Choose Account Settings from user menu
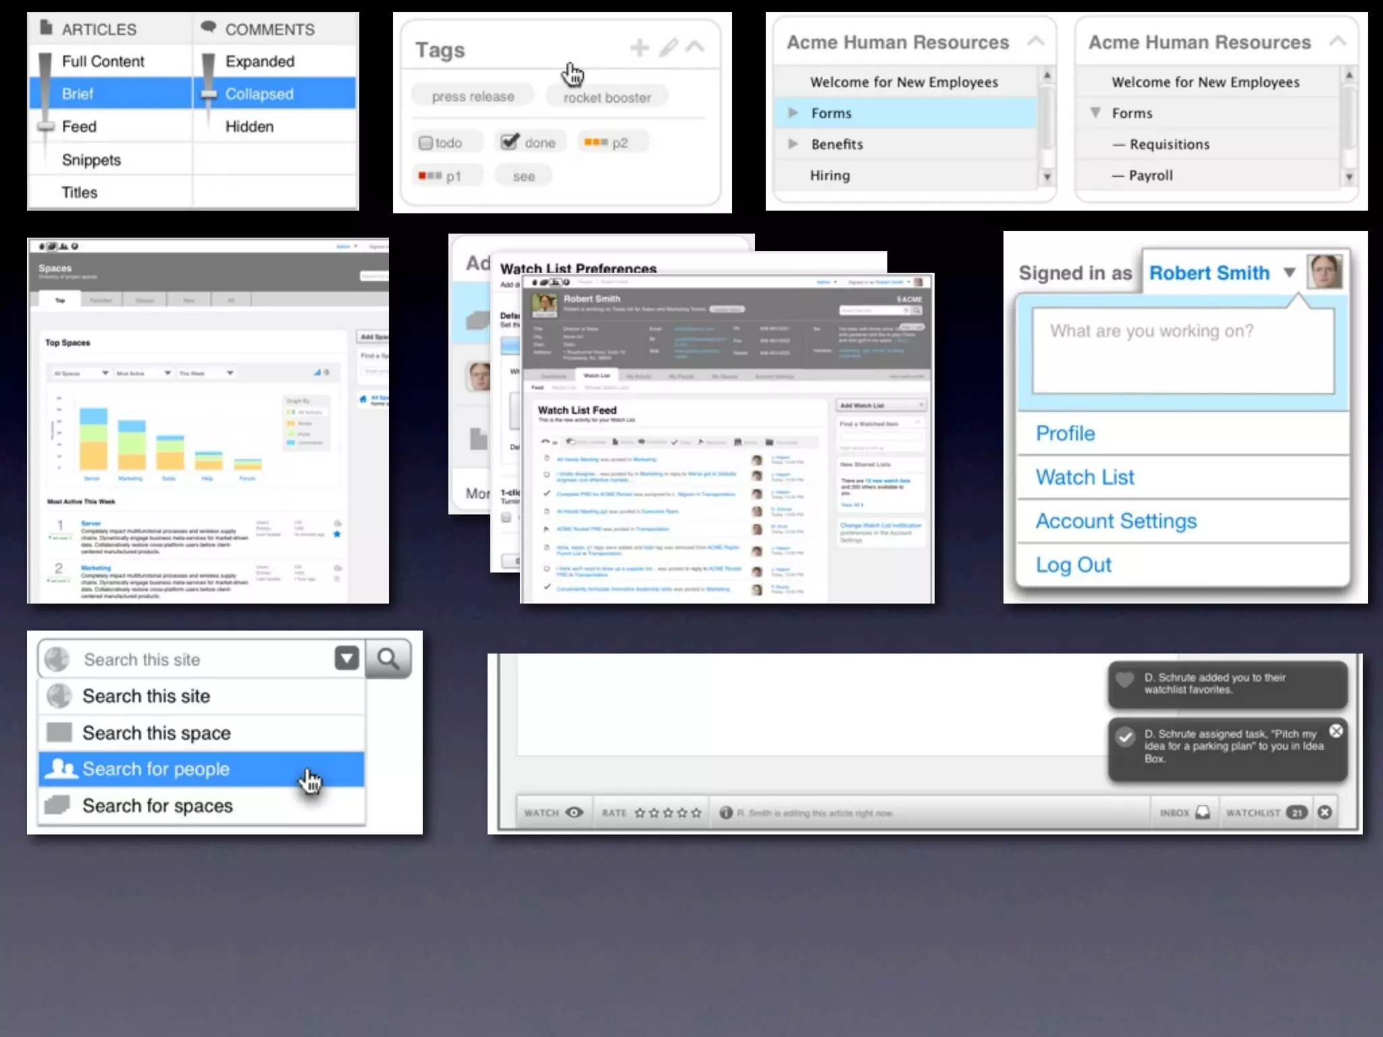Screen dimensions: 1383x1037 pos(1116,521)
